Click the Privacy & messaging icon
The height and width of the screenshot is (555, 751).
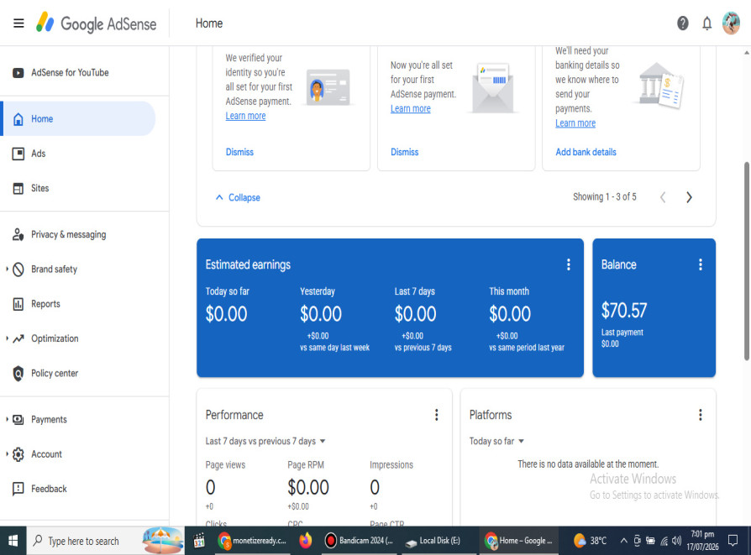pyautogui.click(x=18, y=234)
